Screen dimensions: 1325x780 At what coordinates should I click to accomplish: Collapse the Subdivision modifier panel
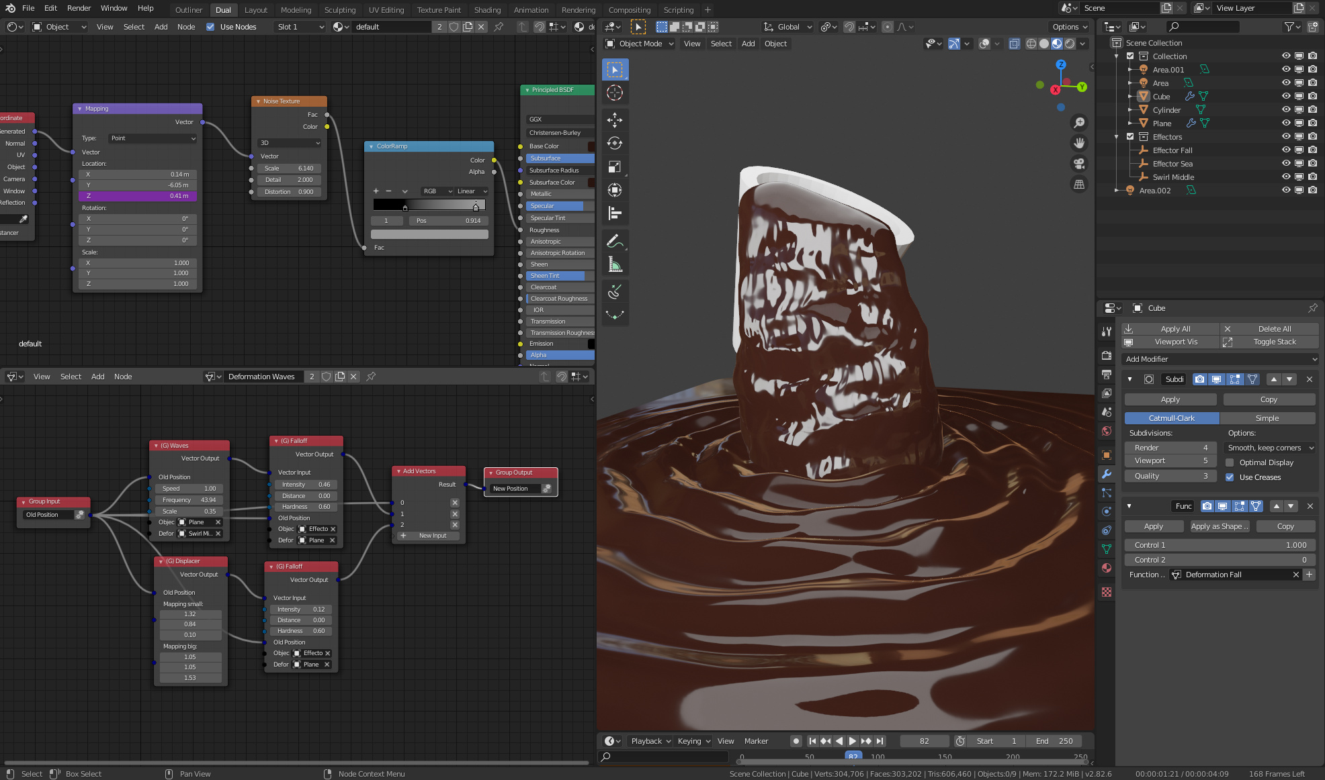tap(1129, 379)
